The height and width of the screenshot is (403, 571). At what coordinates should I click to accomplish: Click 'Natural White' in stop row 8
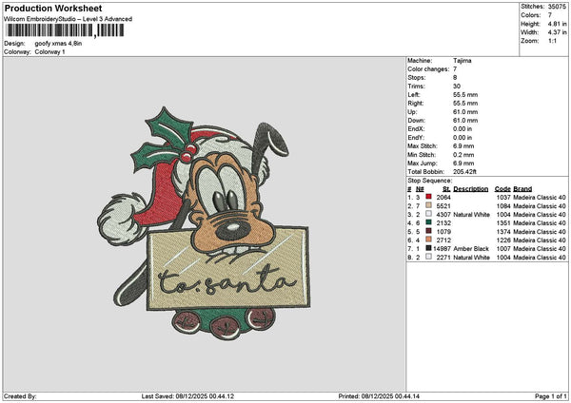click(x=472, y=258)
